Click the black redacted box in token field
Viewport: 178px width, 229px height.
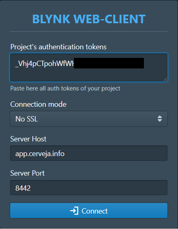pyautogui.click(x=109, y=63)
